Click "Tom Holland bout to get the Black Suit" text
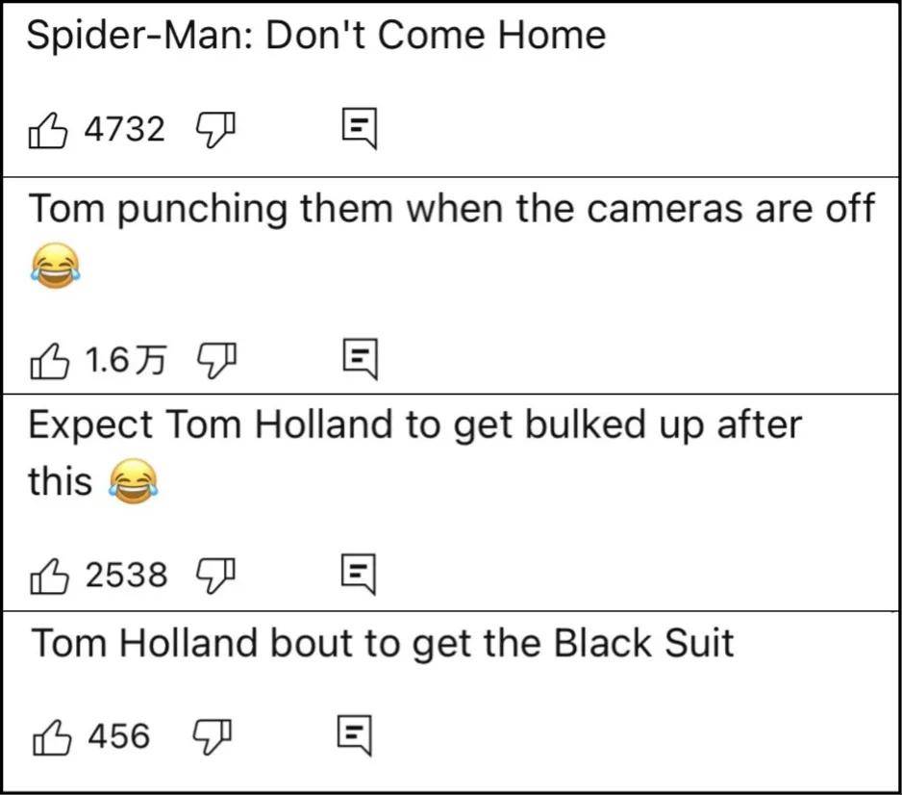The image size is (902, 795). coord(383,642)
